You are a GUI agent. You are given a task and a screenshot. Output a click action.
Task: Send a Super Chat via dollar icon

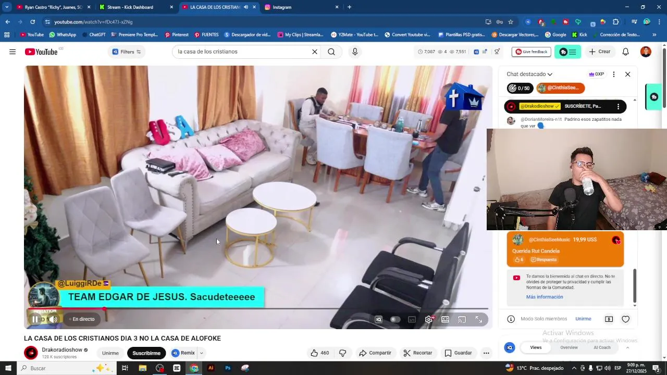(609, 319)
